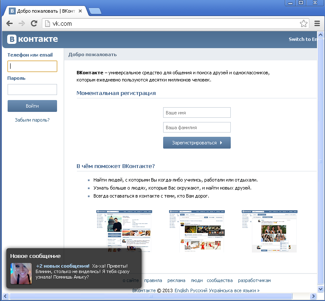Click the page icon in the address bar

click(47, 24)
